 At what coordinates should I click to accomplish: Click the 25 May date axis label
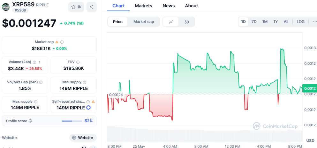click(x=139, y=146)
